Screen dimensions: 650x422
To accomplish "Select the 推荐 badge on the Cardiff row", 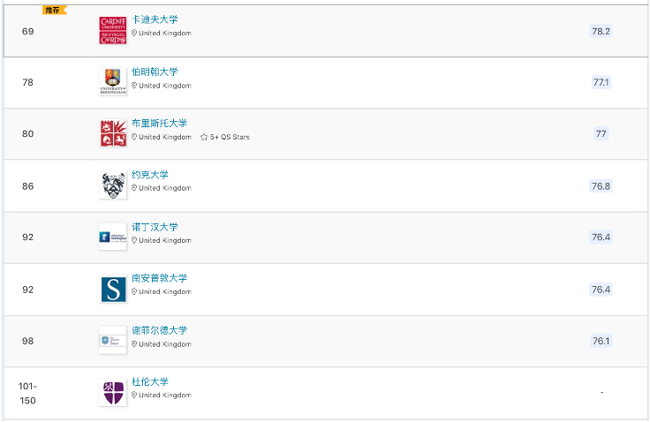I will pos(54,10).
